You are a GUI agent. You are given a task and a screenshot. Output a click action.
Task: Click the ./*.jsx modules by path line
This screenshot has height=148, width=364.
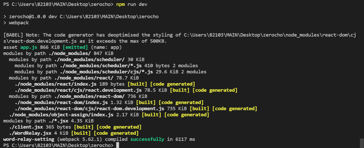pyautogui.click(x=48, y=121)
